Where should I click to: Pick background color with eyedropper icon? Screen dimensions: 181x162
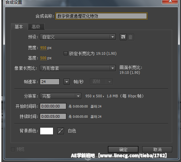coord(61,131)
